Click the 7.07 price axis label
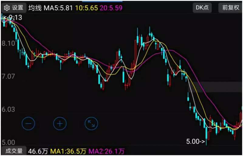243x156 pixels. tap(8, 76)
